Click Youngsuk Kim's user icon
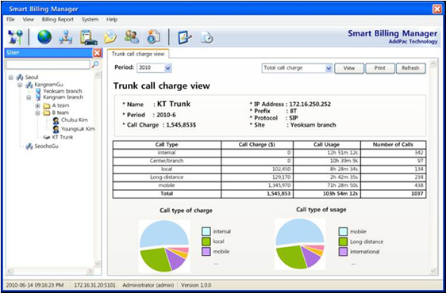 click(56, 129)
